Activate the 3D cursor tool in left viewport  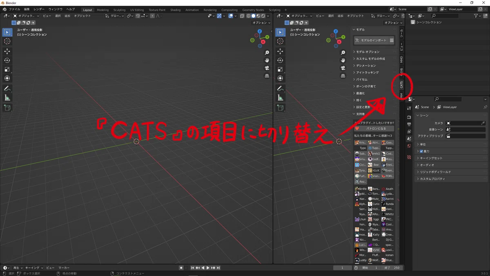pos(7,41)
